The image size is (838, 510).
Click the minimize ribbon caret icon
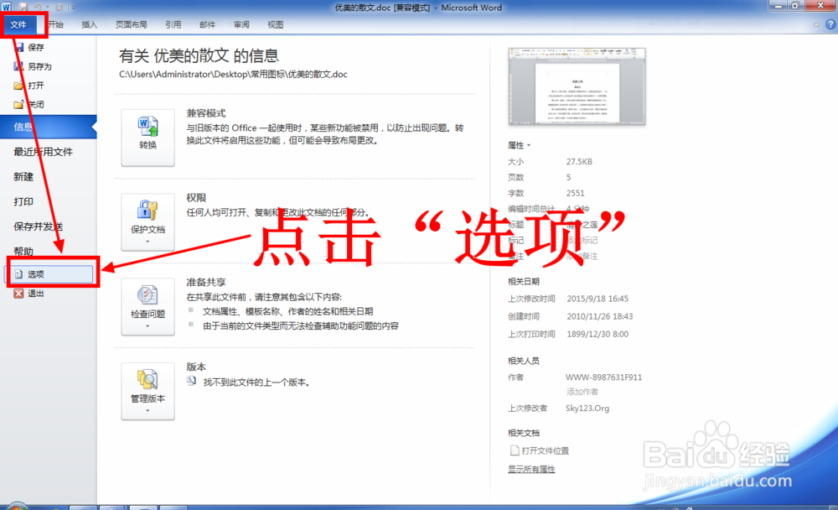(816, 24)
